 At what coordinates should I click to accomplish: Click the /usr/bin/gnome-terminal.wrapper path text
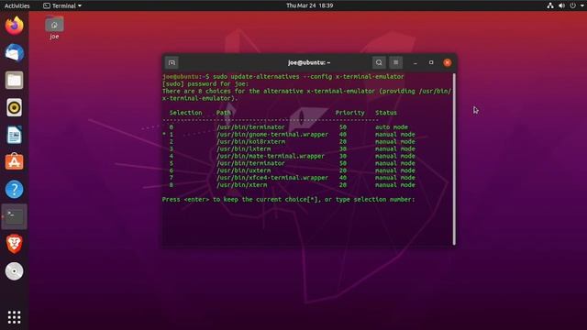point(272,135)
